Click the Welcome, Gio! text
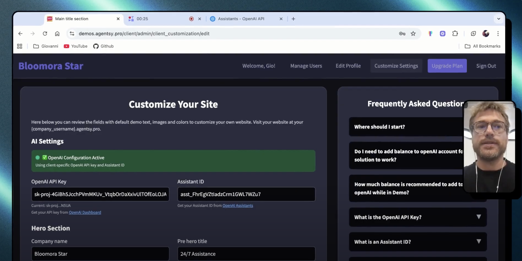 pos(259,66)
